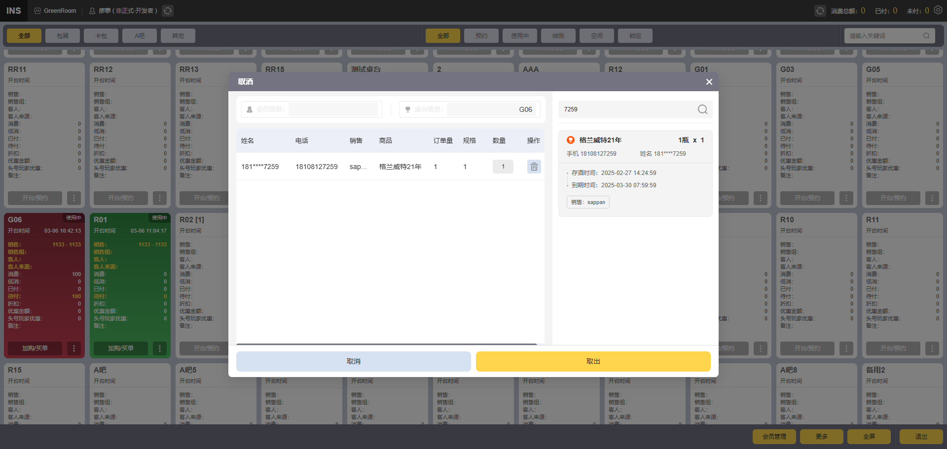
Task: Click 开台/预约 on RR12 card
Action: (x=121, y=198)
